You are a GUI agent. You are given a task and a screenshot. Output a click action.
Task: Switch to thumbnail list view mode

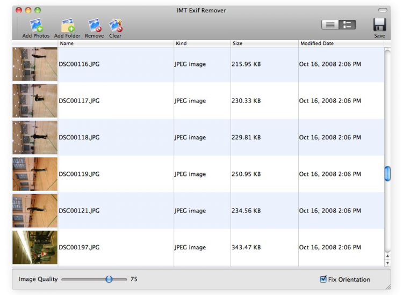tap(347, 25)
